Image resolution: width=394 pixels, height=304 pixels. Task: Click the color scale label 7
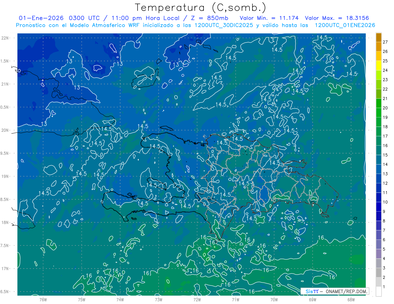(384, 231)
